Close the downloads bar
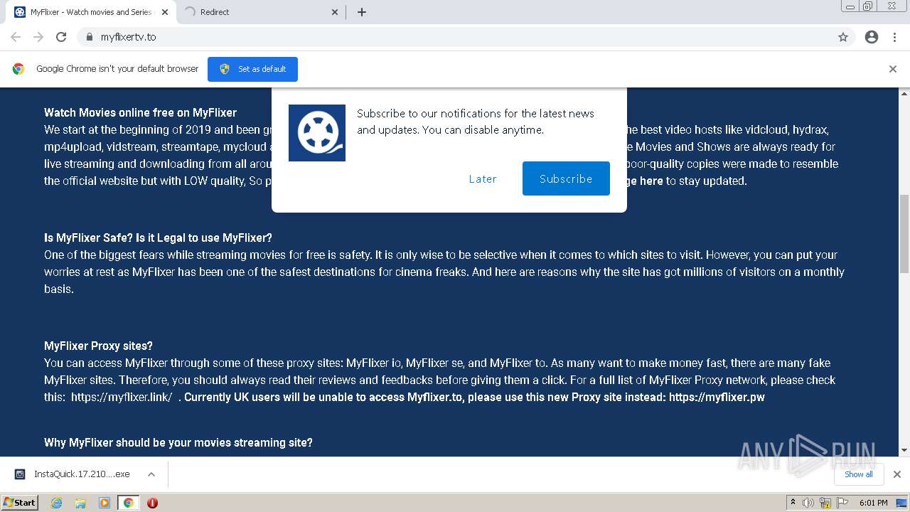 click(x=897, y=474)
